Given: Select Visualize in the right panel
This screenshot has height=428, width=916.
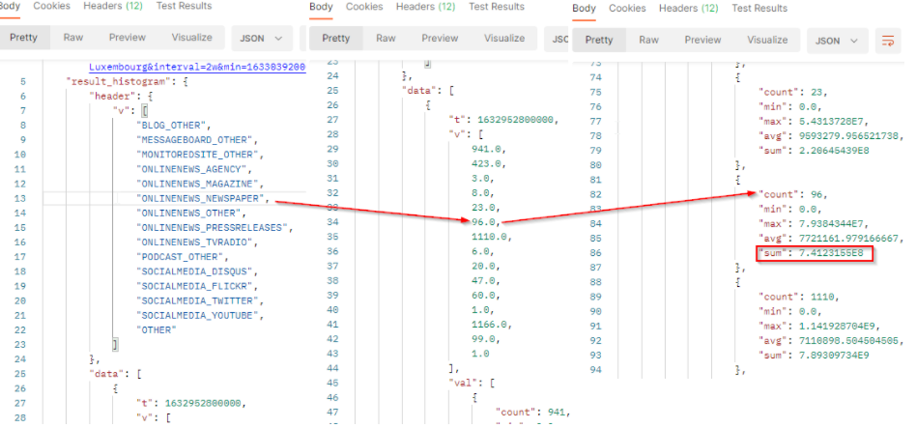Looking at the screenshot, I should click(x=767, y=41).
